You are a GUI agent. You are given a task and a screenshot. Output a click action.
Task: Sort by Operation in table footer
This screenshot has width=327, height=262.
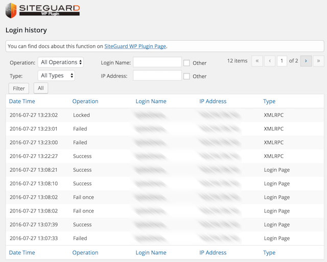tap(85, 253)
